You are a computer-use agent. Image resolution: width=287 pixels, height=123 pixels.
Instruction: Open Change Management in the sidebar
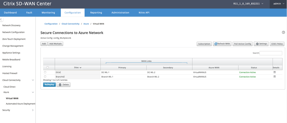(x=13, y=46)
